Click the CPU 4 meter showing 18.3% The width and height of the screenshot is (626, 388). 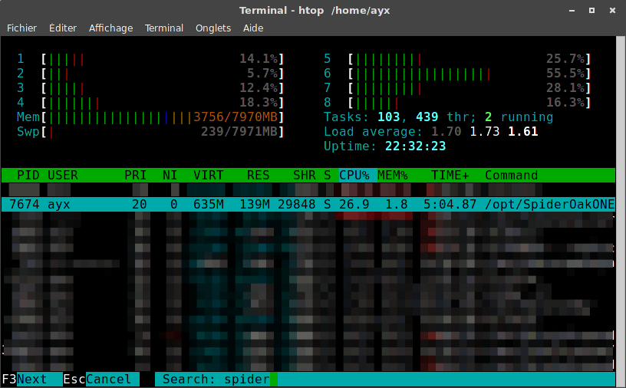coord(150,103)
